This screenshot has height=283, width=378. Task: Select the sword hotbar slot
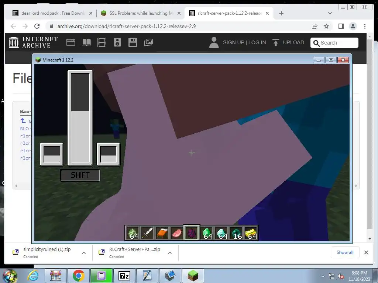coord(147,233)
